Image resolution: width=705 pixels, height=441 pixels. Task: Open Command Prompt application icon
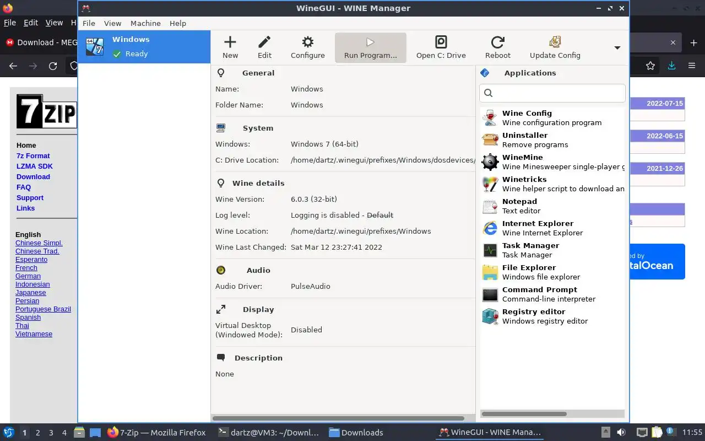490,294
